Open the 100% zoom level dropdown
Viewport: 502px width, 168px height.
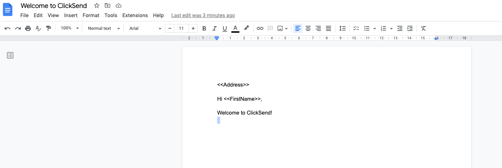(69, 28)
